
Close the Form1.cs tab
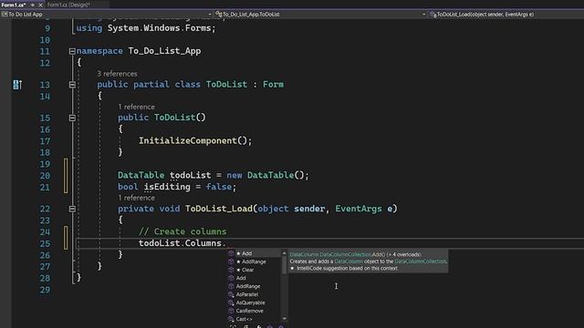coord(40,5)
